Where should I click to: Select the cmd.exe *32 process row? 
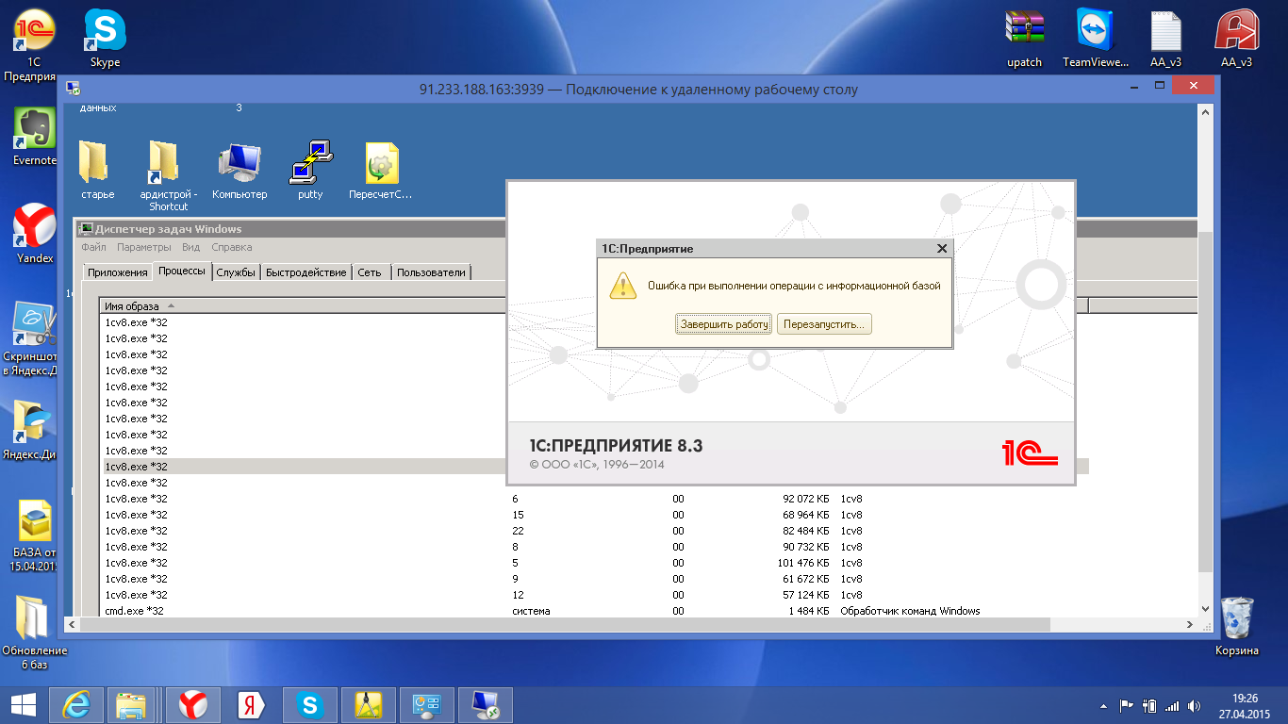134,611
